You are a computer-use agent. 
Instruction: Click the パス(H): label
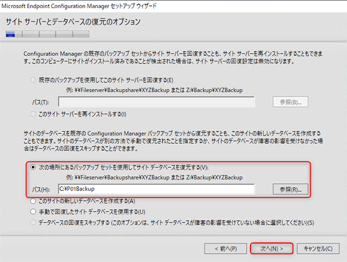pos(41,189)
